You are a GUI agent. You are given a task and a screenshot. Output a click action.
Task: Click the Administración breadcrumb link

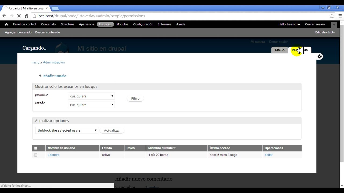pyautogui.click(x=54, y=62)
